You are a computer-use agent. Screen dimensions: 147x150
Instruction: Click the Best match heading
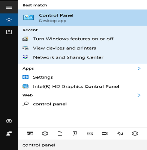click(x=35, y=5)
